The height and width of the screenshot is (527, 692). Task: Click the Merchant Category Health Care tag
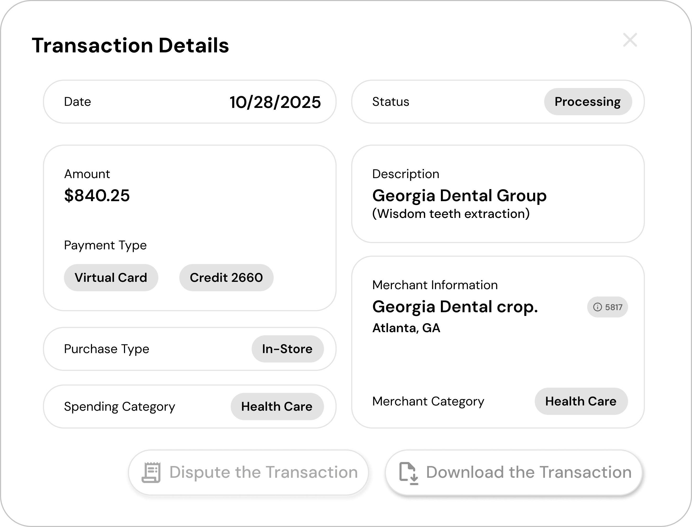pos(581,401)
